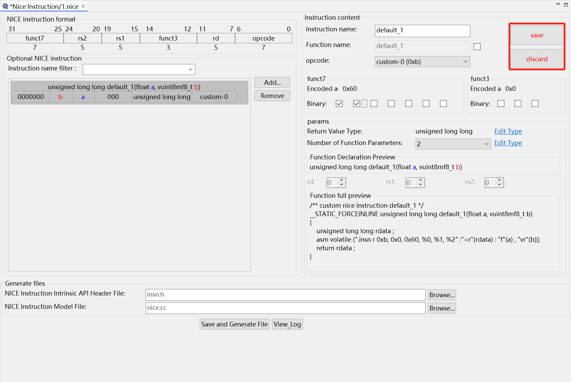
Task: Click the rd field in NICE format diagram
Action: pyautogui.click(x=216, y=38)
